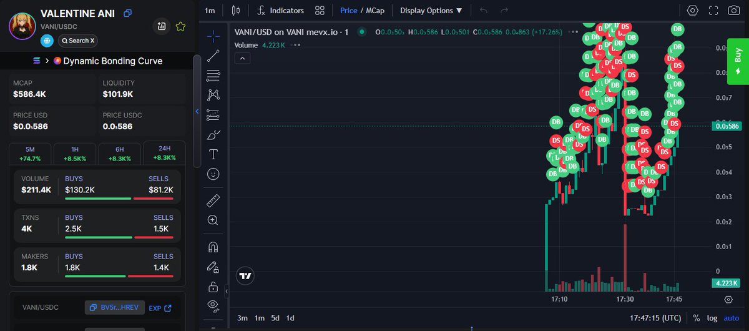Select the zoom in tool
Screen dimensions: 749x331
(213, 220)
